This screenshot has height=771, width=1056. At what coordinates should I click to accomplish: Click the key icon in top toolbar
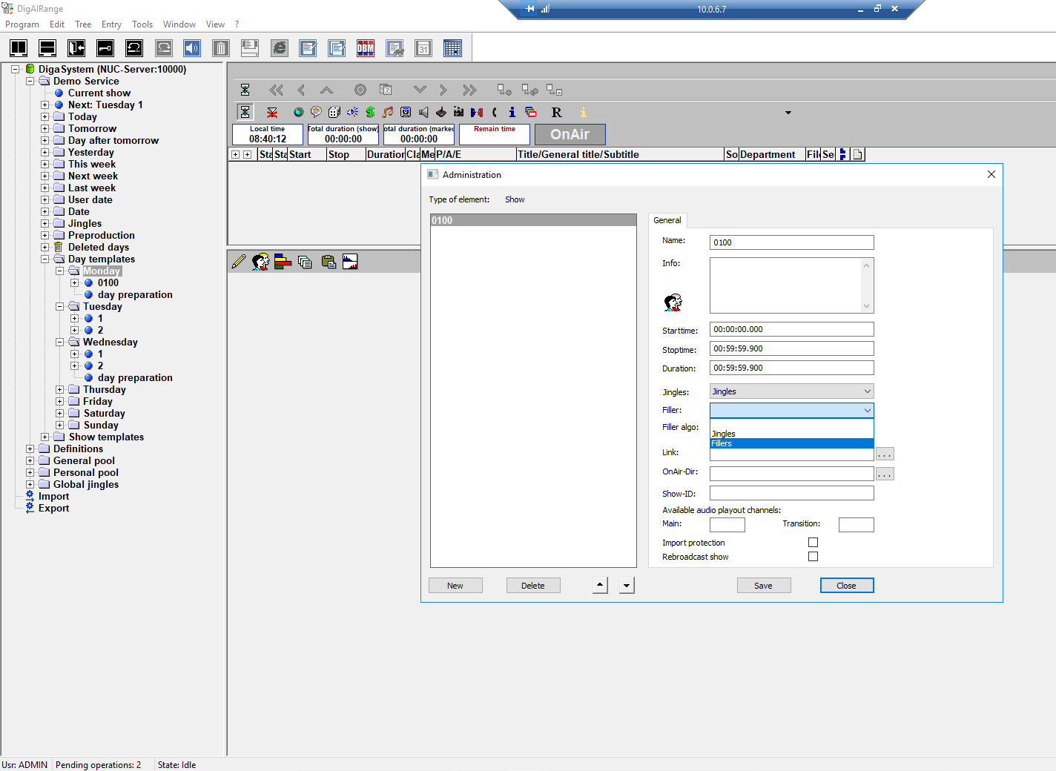tap(105, 49)
